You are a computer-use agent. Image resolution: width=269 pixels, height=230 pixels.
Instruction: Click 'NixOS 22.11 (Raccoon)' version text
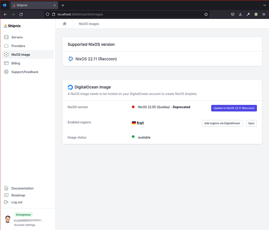[96, 59]
